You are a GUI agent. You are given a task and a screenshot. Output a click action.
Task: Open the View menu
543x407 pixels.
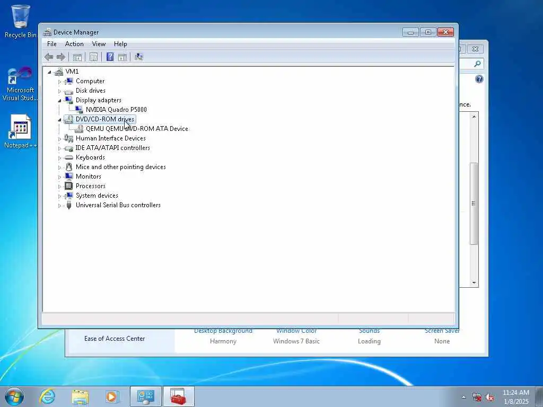coord(99,44)
